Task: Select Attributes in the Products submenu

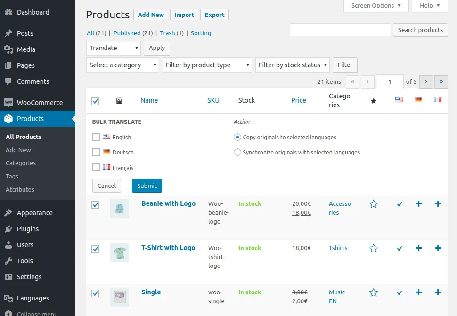Action: pyautogui.click(x=20, y=189)
